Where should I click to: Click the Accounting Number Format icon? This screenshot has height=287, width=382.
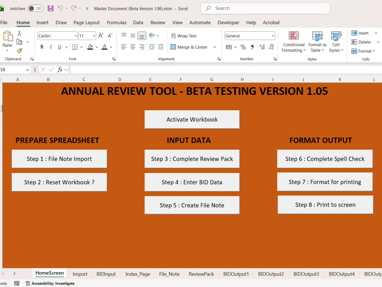(x=229, y=47)
